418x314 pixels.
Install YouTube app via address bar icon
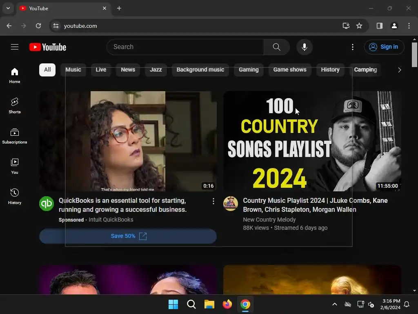tap(346, 26)
